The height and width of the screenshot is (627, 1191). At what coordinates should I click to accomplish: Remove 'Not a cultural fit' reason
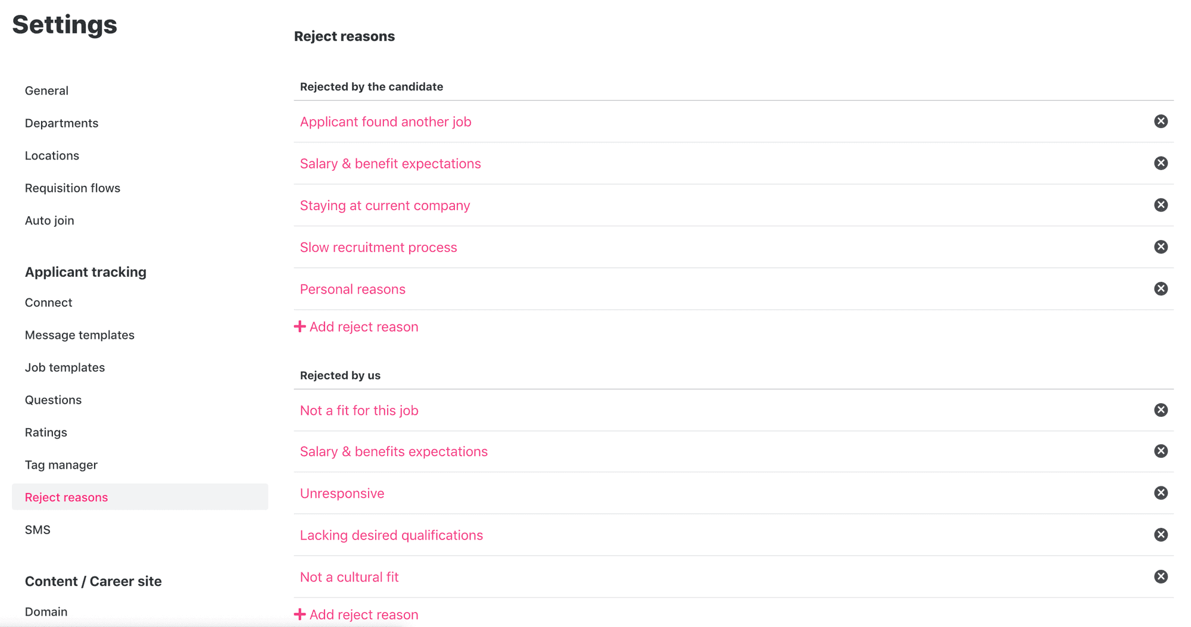pyautogui.click(x=1161, y=576)
